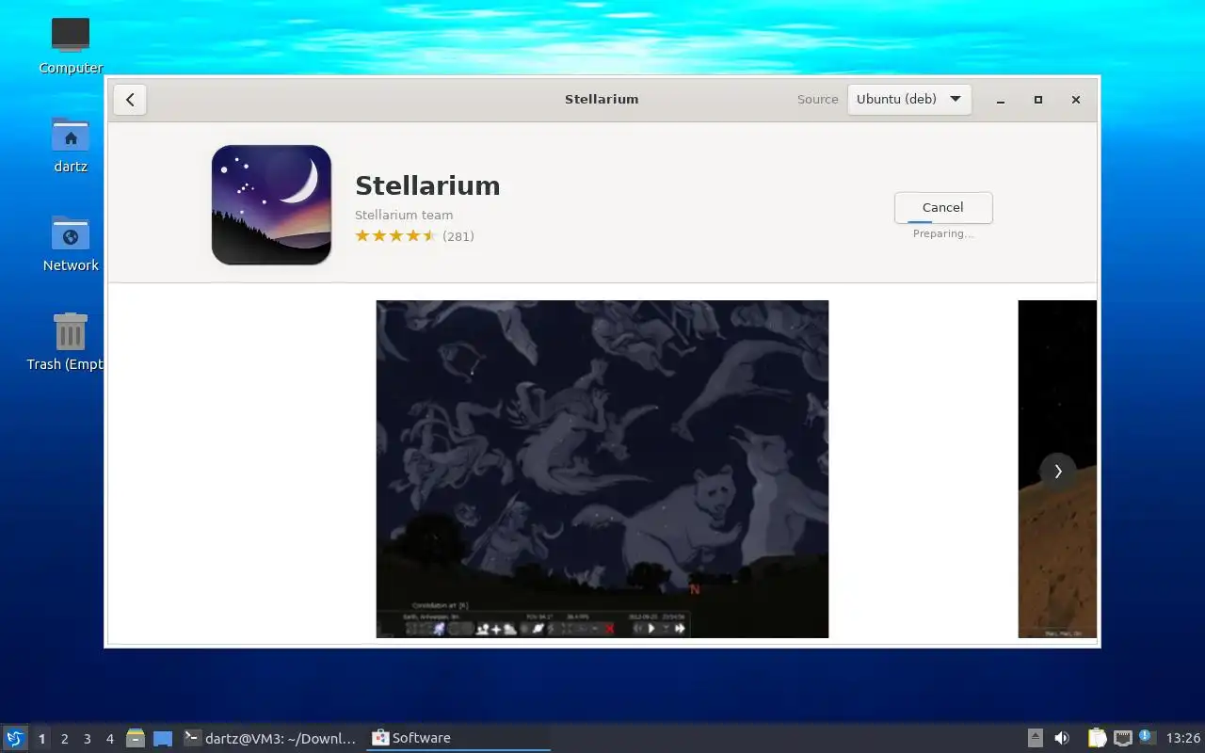Screen dimensions: 1205x753
Task: Open the clipboard tray icon
Action: pyautogui.click(x=1097, y=738)
